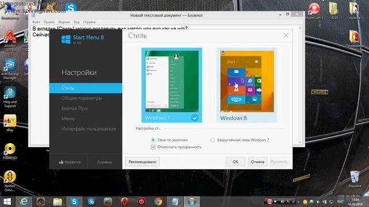The width and height of the screenshot is (369, 207).
Task: Open the Вид menu in Notepad
Action: (77, 22)
